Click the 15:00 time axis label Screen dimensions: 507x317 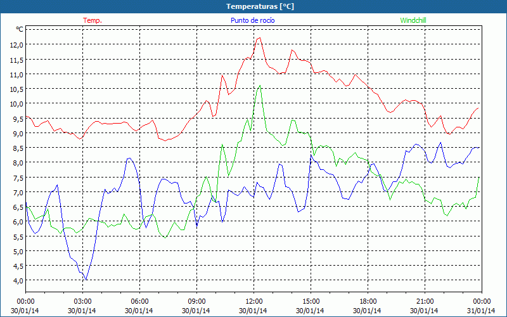tap(311, 302)
